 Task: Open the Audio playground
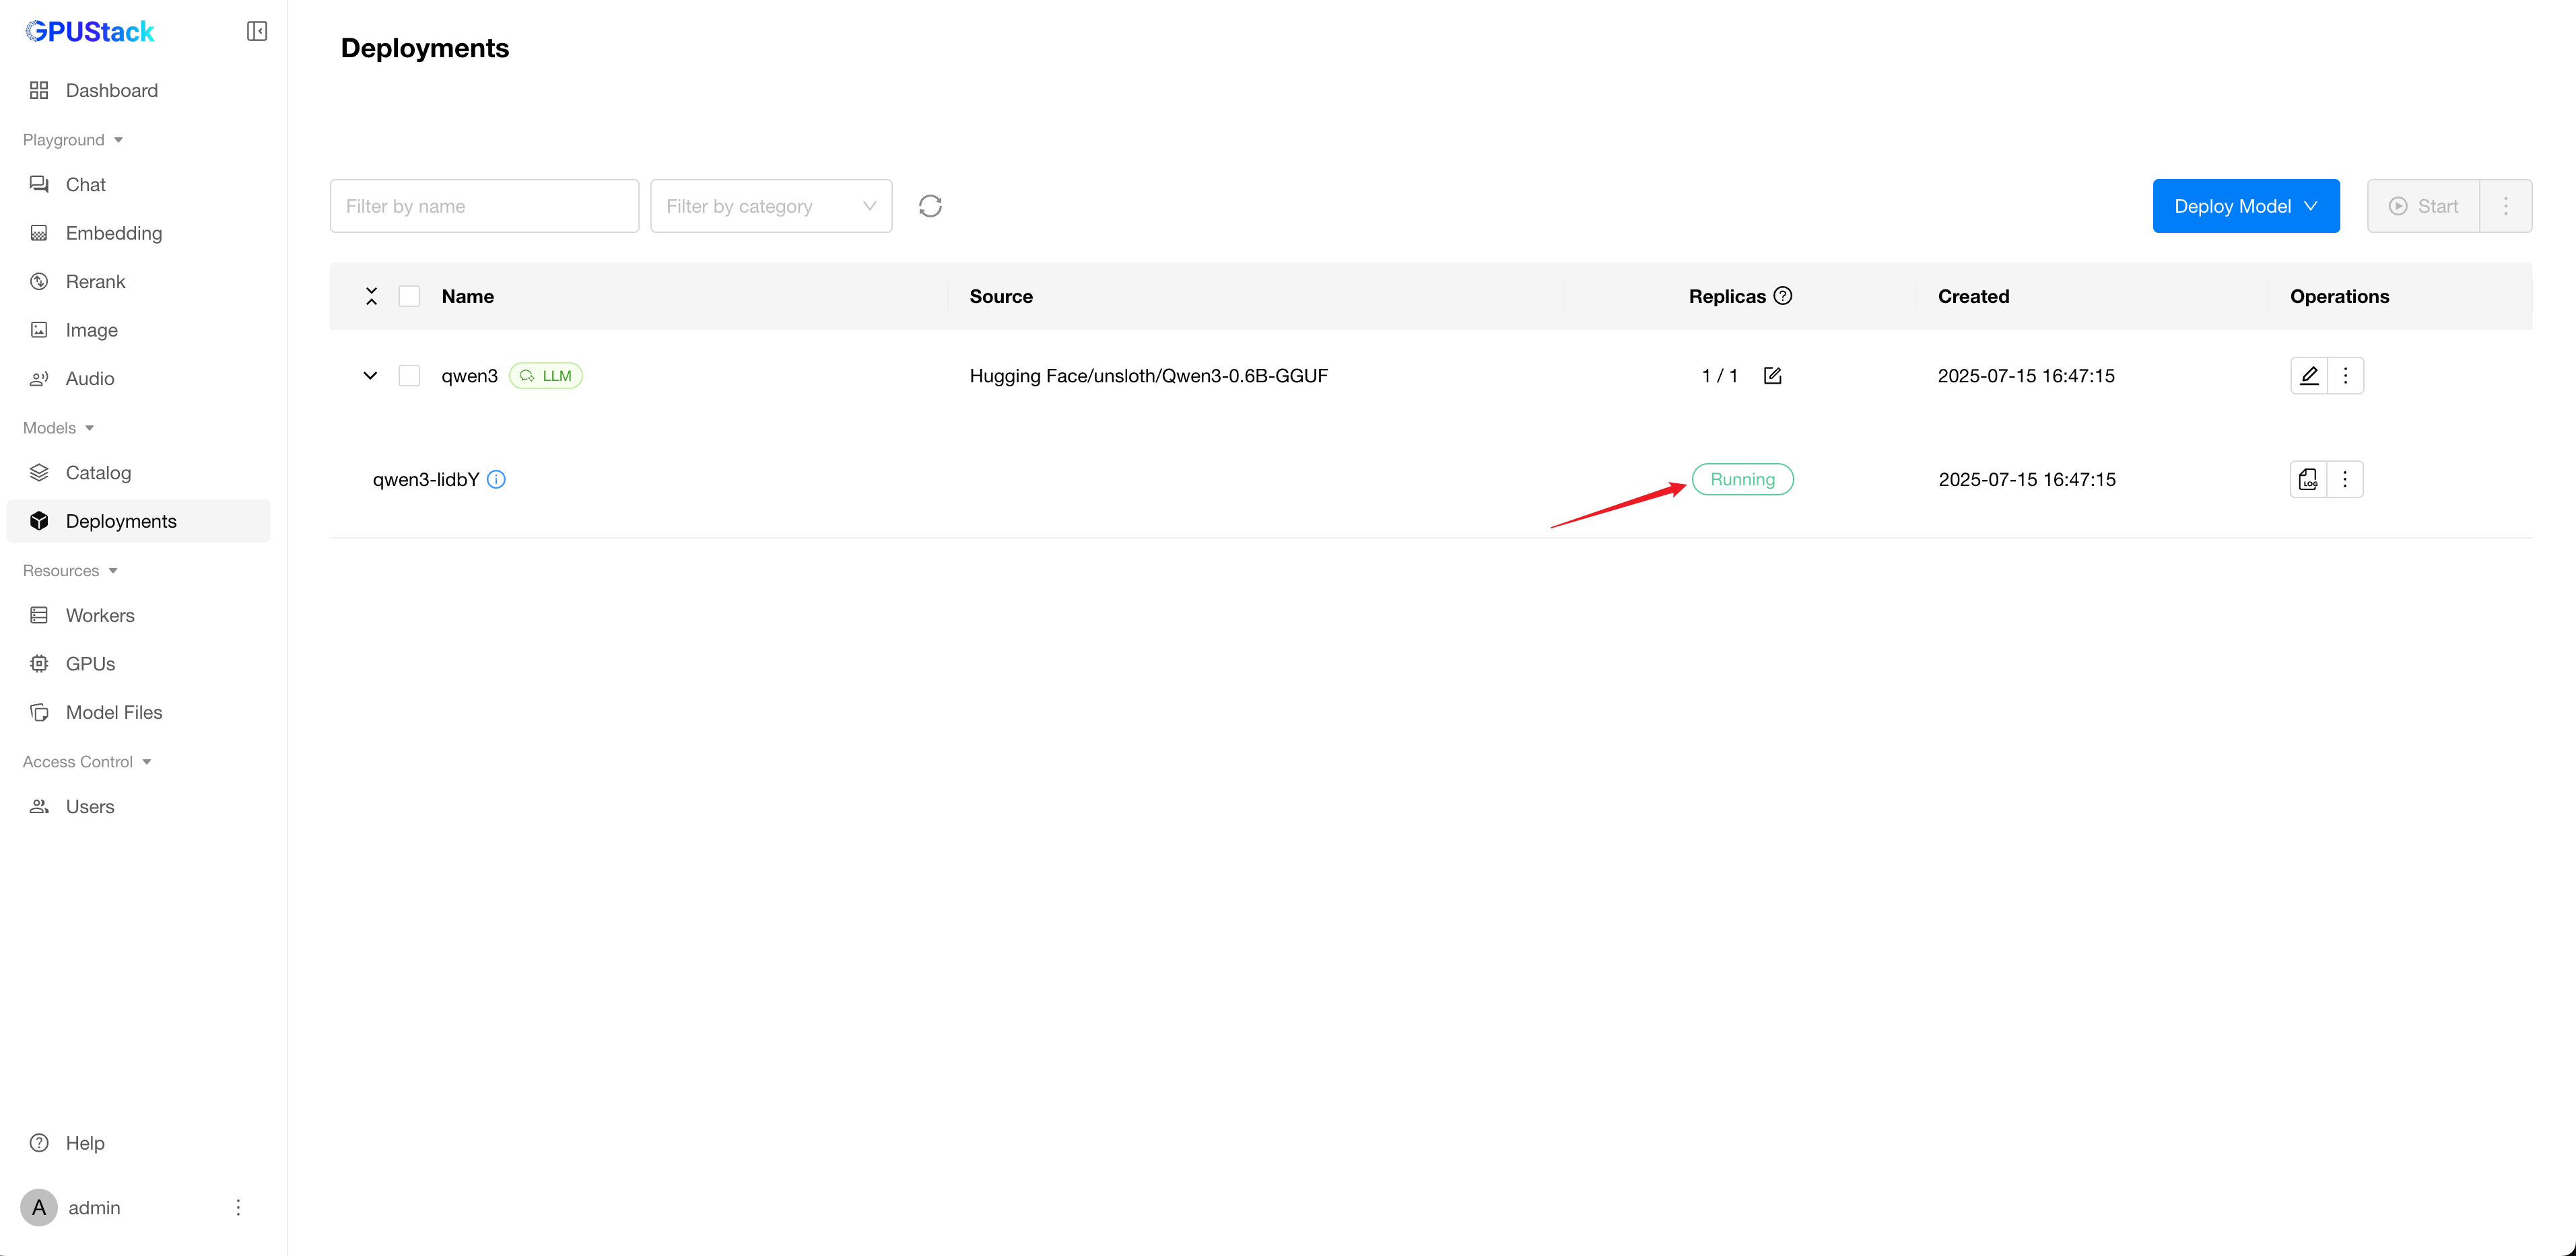[139, 379]
